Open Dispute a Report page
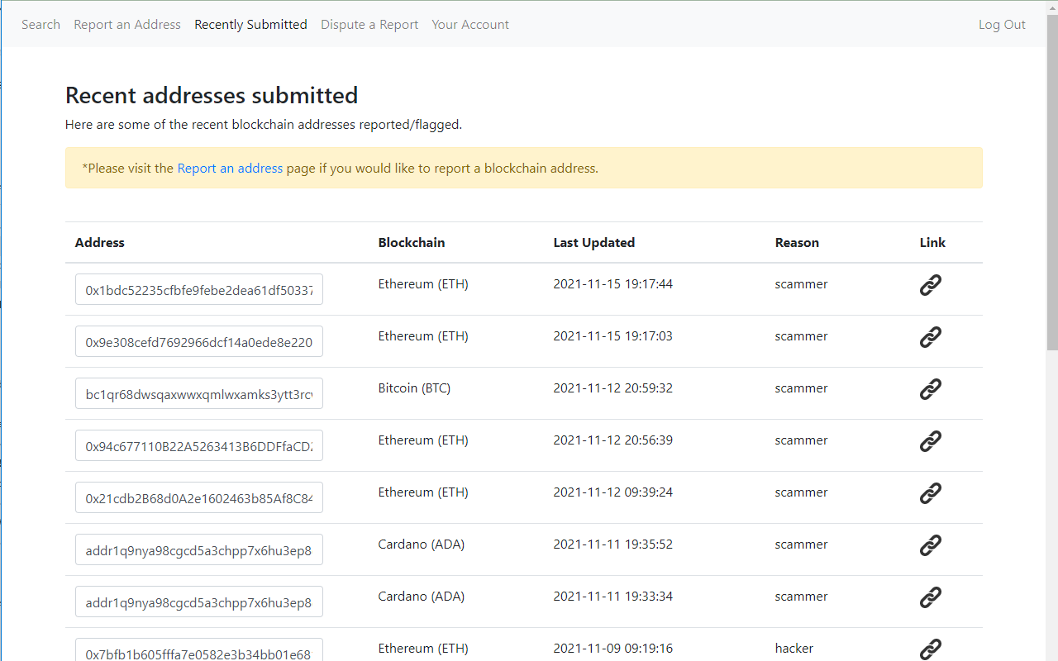 pyautogui.click(x=369, y=25)
